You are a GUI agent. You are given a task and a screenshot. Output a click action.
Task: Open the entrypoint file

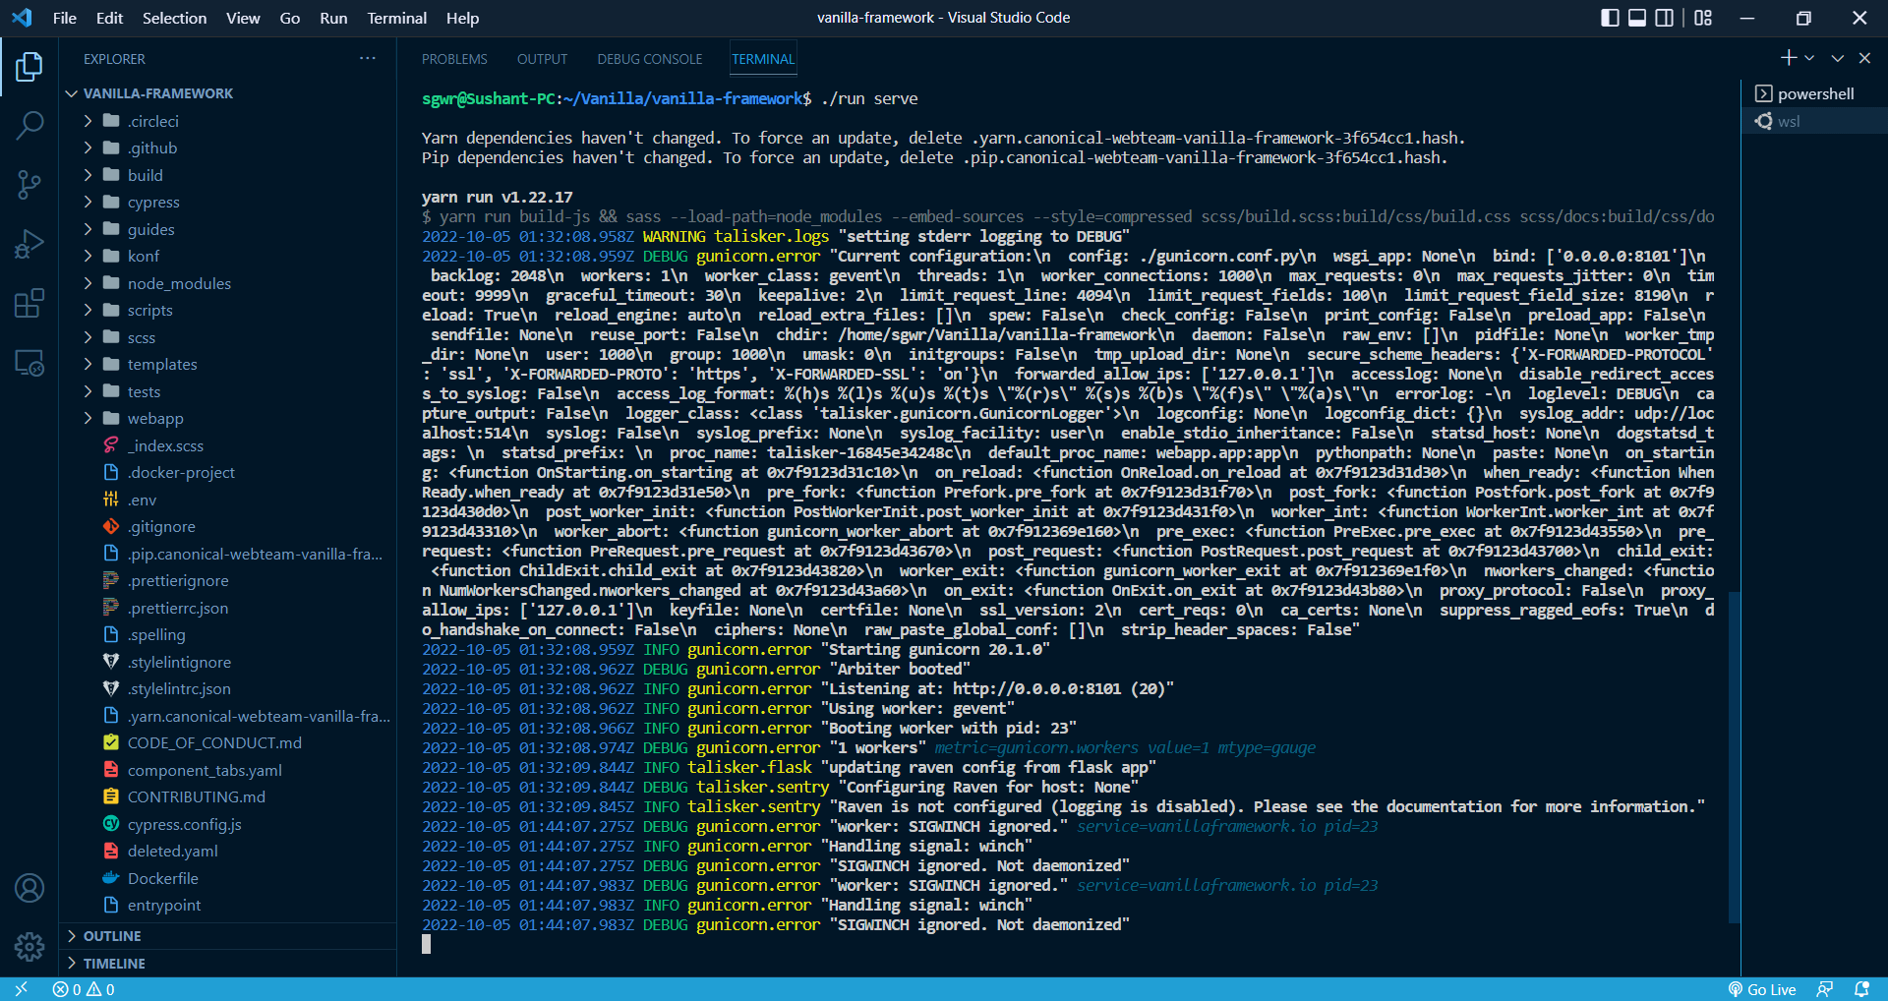coord(228,905)
